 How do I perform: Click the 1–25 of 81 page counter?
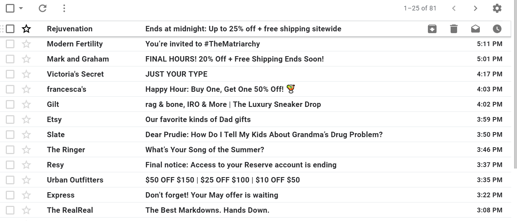(x=420, y=8)
